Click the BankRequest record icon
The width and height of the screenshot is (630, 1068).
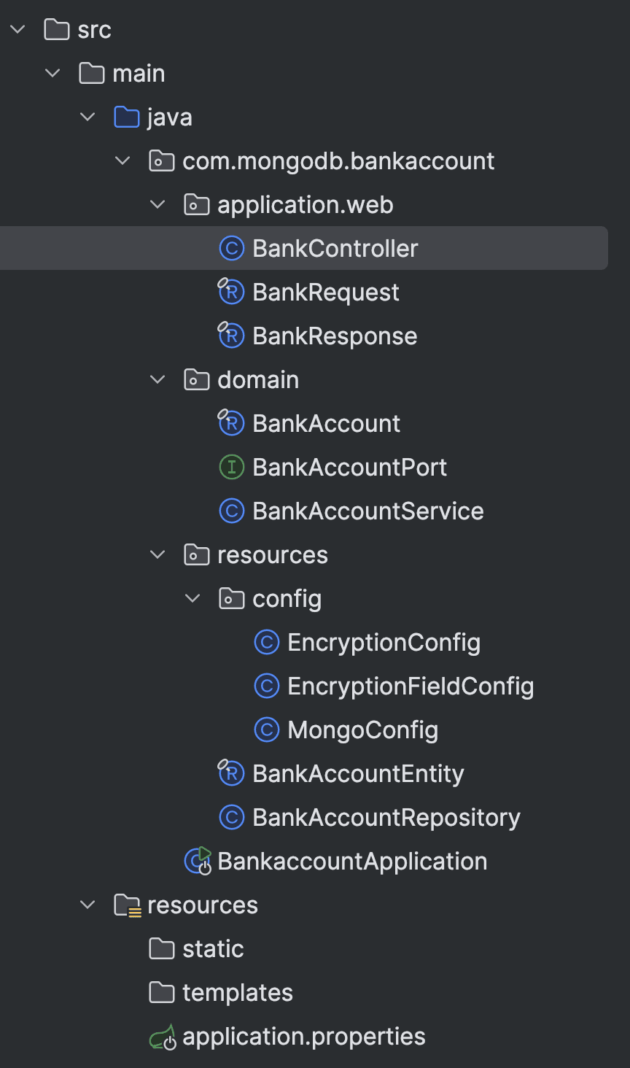point(231,293)
